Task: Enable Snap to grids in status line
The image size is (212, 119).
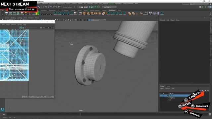Action: pyautogui.click(x=46, y=7)
